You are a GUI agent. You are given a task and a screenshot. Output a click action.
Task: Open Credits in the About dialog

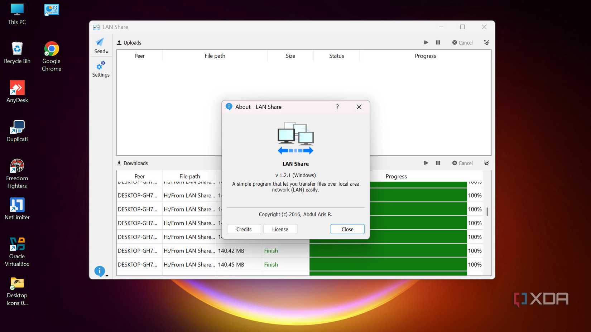pos(244,229)
